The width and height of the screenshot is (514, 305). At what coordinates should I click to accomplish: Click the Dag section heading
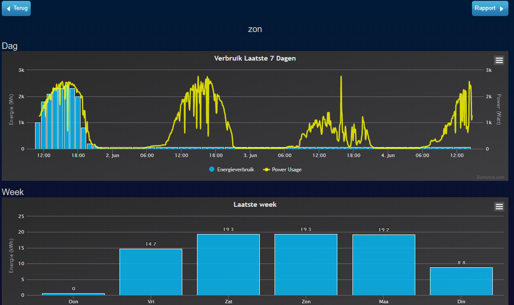[x=10, y=46]
